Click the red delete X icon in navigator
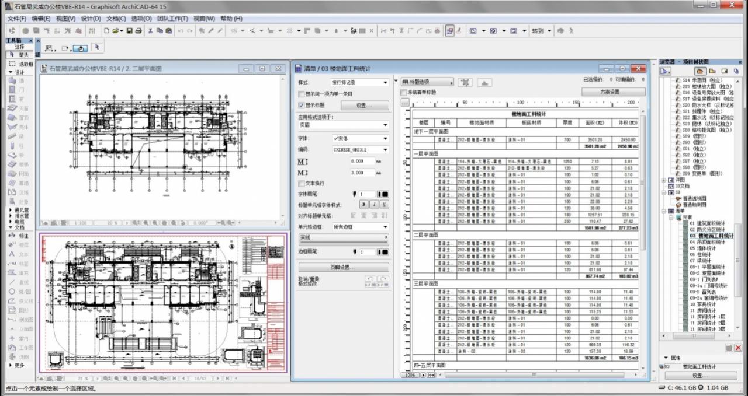The height and width of the screenshot is (396, 748). [738, 348]
